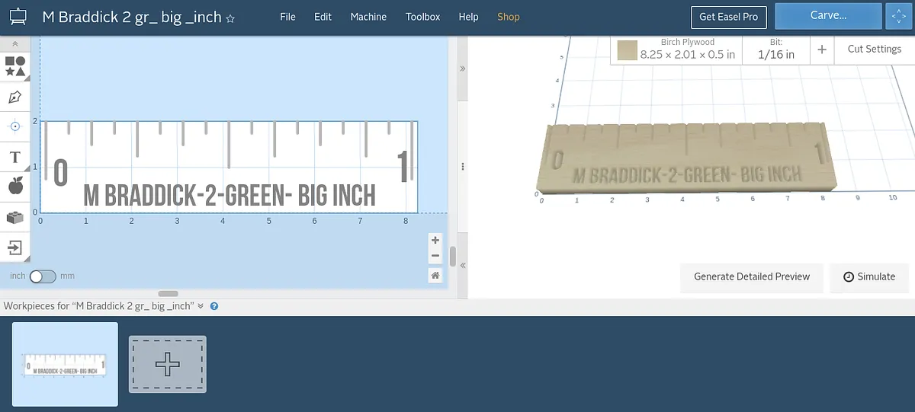
Task: Click the Carve button
Action: 827,16
